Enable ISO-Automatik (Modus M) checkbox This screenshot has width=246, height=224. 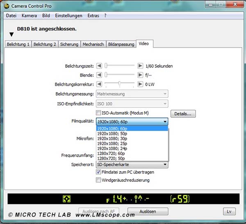98,113
